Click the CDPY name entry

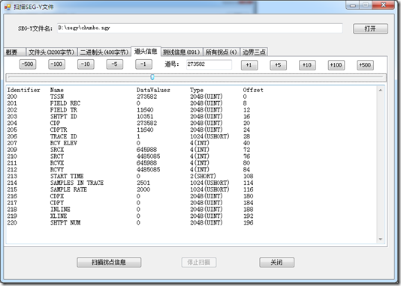pos(57,203)
